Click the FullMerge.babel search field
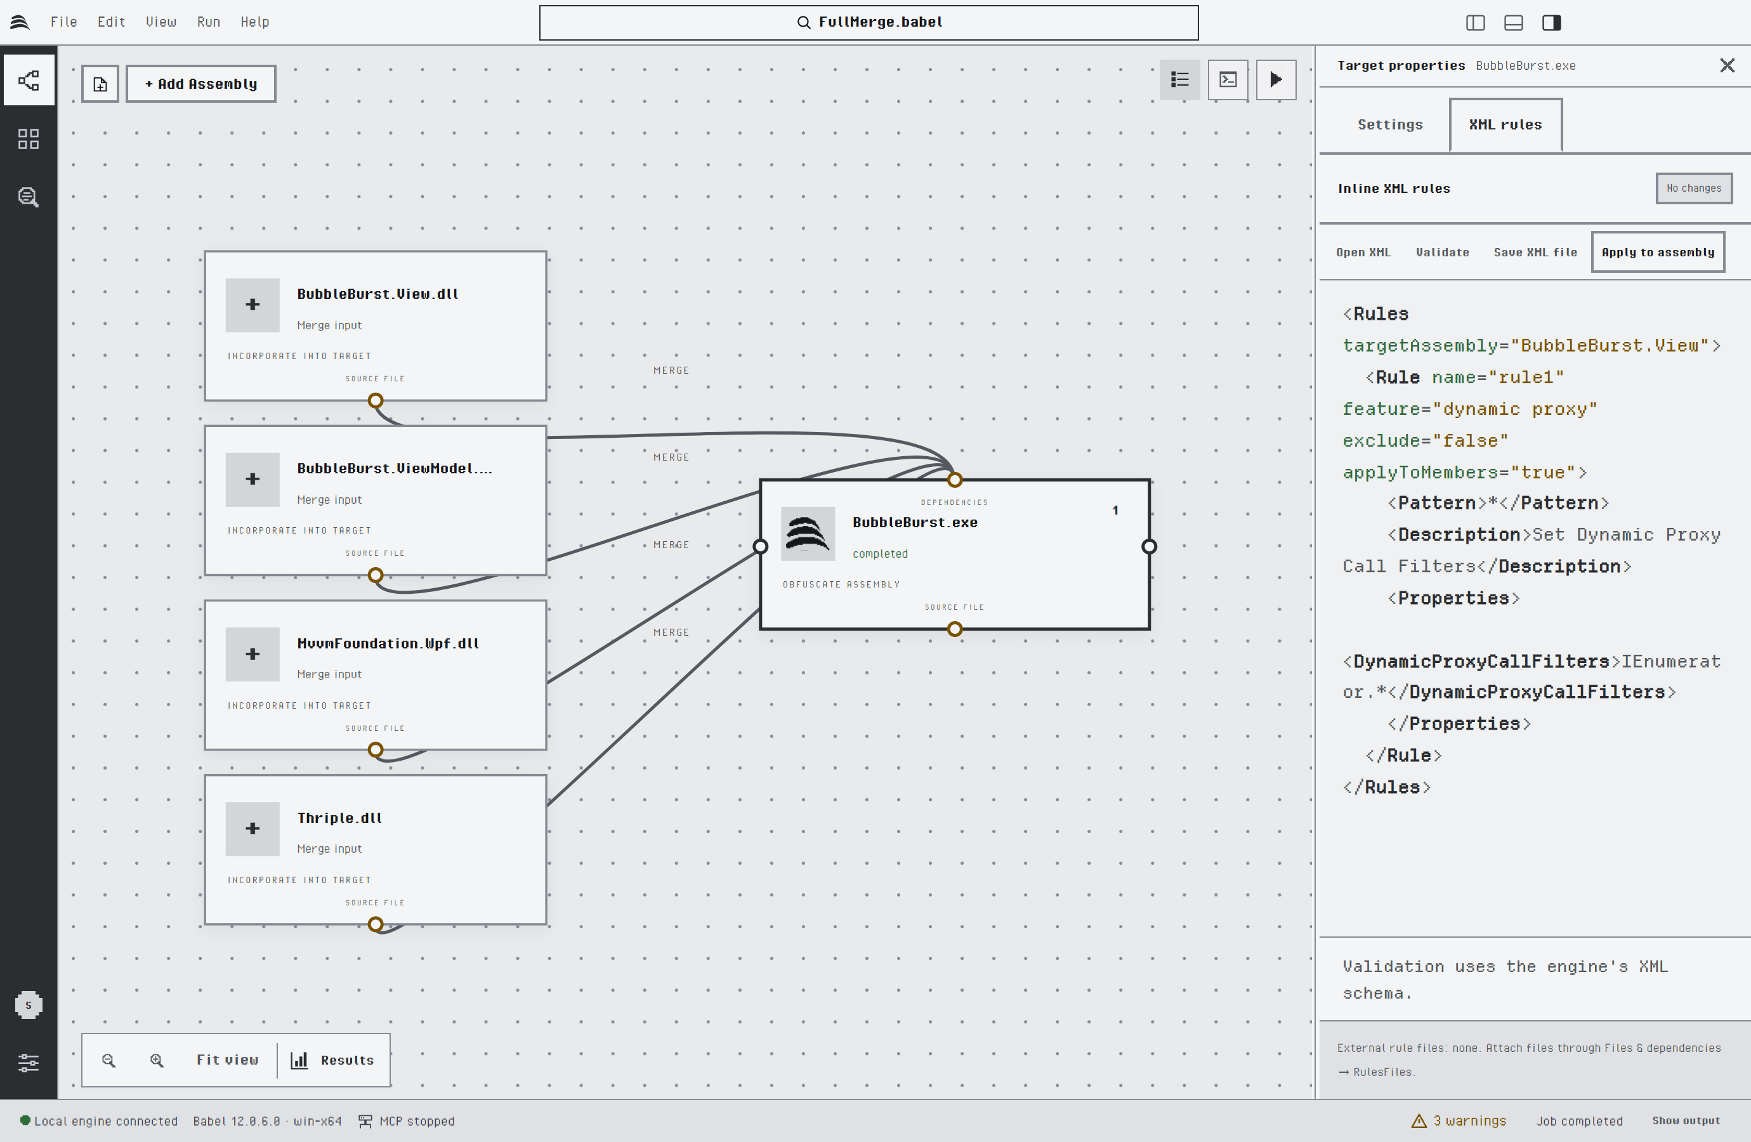 point(869,23)
